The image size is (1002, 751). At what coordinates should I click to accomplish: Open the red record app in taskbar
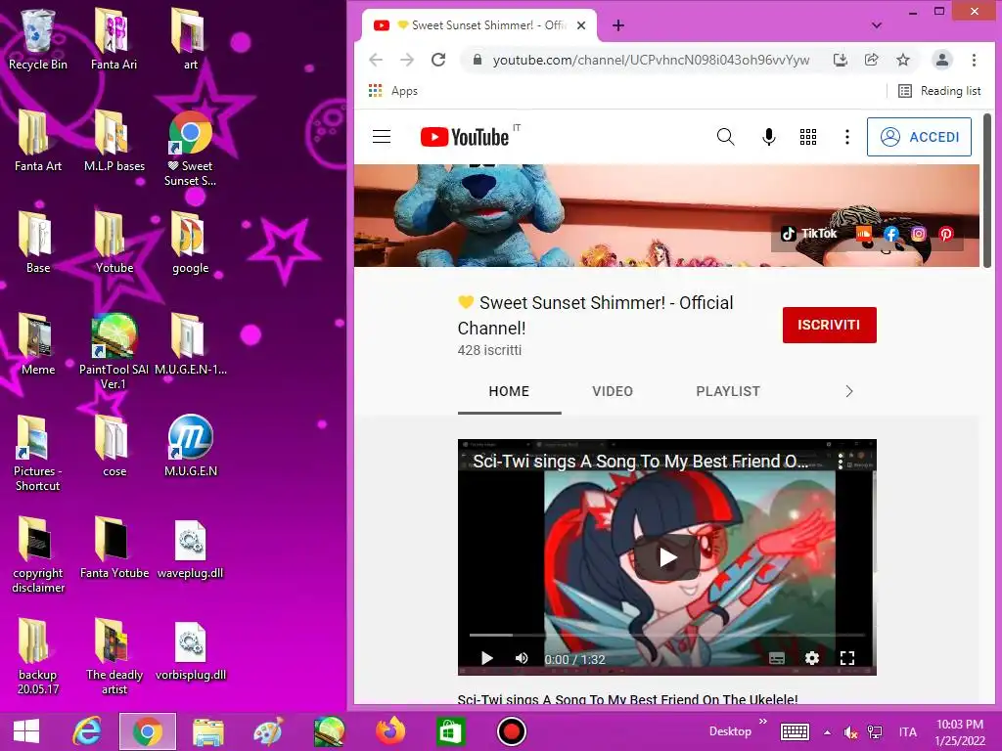click(x=511, y=731)
